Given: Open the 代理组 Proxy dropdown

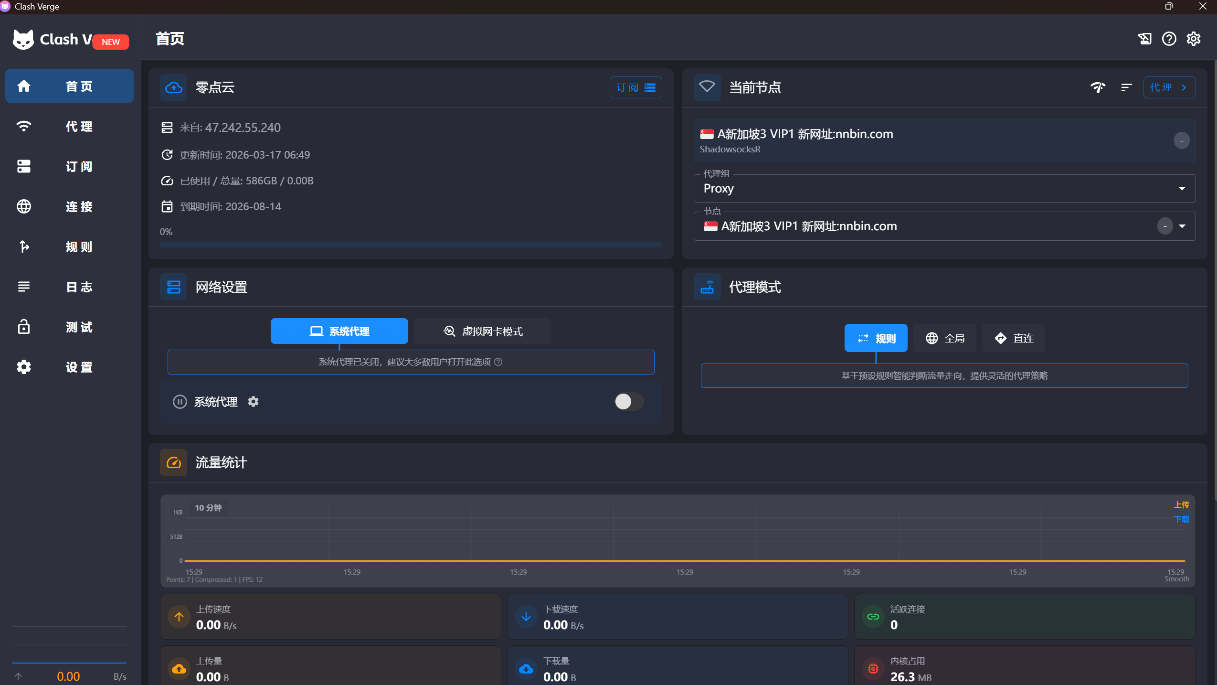Looking at the screenshot, I should click(x=944, y=188).
